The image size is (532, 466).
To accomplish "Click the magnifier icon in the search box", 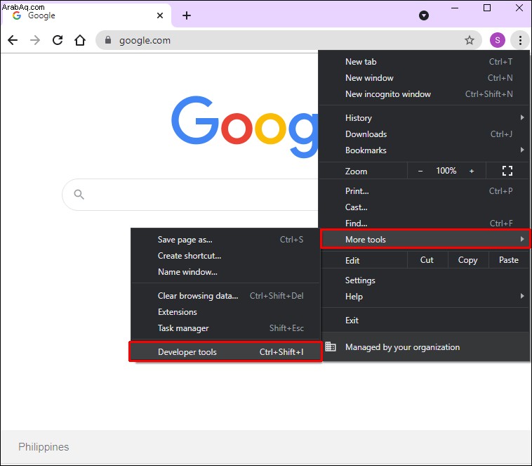I will pos(79,195).
